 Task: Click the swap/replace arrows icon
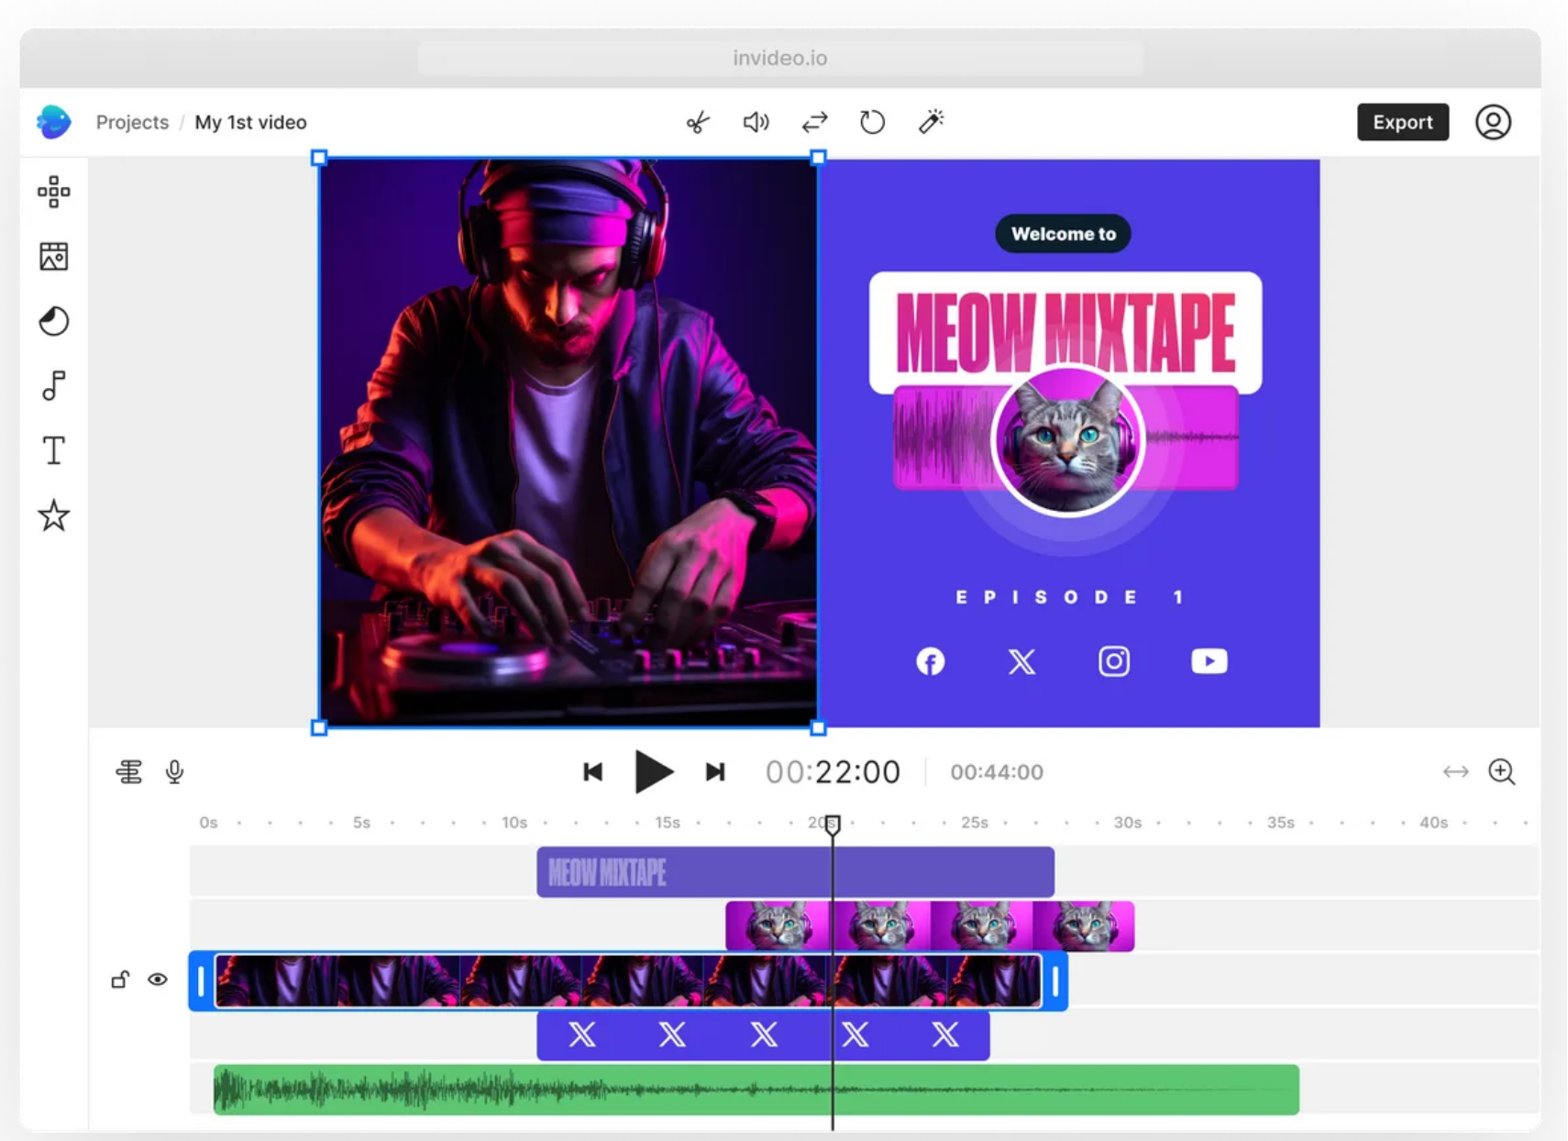814,122
